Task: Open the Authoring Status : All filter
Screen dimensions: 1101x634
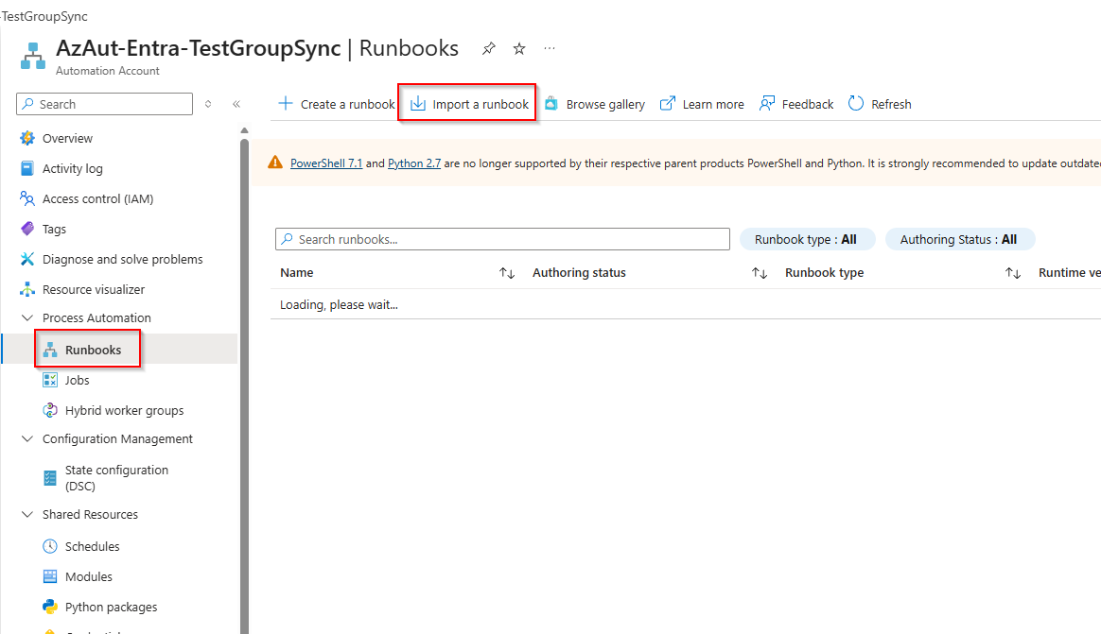Action: pos(960,239)
